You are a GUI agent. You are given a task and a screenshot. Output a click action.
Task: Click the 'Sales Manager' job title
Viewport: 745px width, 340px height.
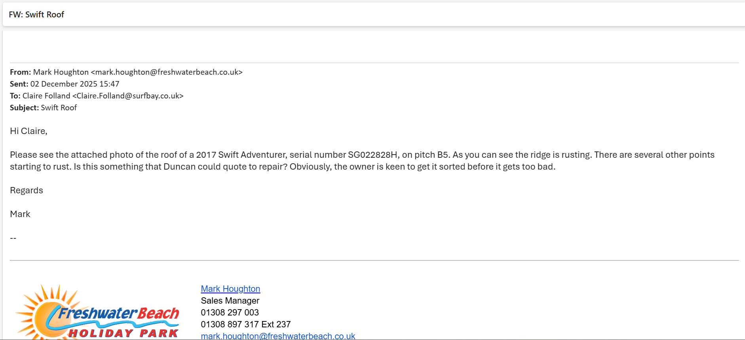coord(230,301)
